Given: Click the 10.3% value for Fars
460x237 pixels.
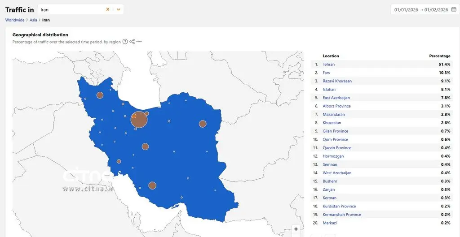Looking at the screenshot, I should 444,73.
